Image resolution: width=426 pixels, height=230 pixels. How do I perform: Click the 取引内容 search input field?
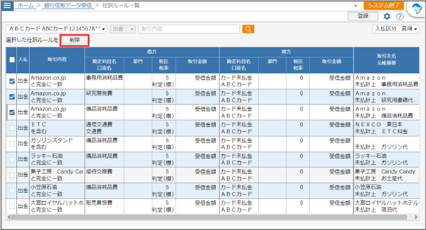pos(189,29)
